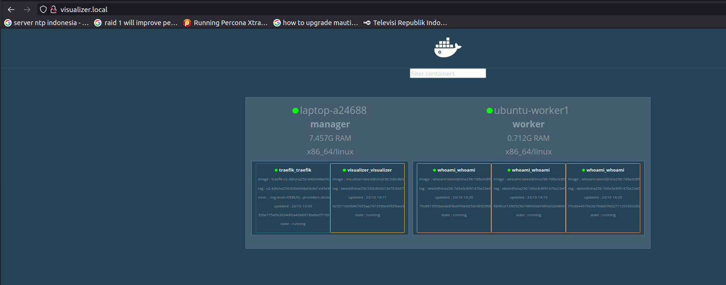Click green status dot beside ubuntu-worker1
Image resolution: width=726 pixels, height=285 pixels.
point(489,111)
